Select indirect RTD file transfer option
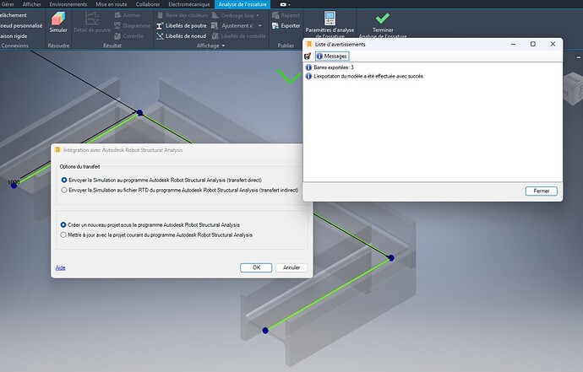This screenshot has height=372, width=583. [64, 190]
